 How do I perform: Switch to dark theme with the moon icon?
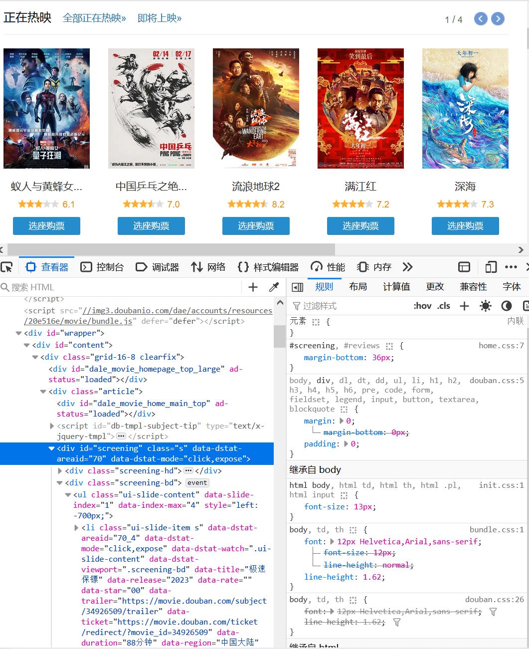[x=507, y=305]
